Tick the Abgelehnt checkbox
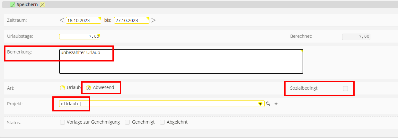Viewport: 398px width, 138px height. coord(162,122)
